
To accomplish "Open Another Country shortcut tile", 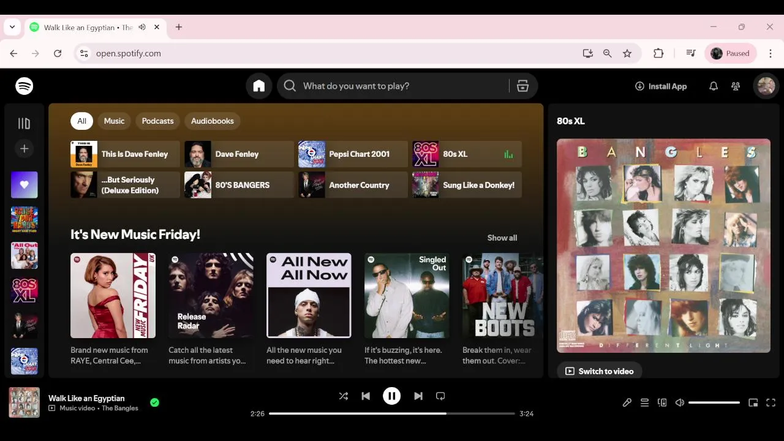I will click(353, 185).
